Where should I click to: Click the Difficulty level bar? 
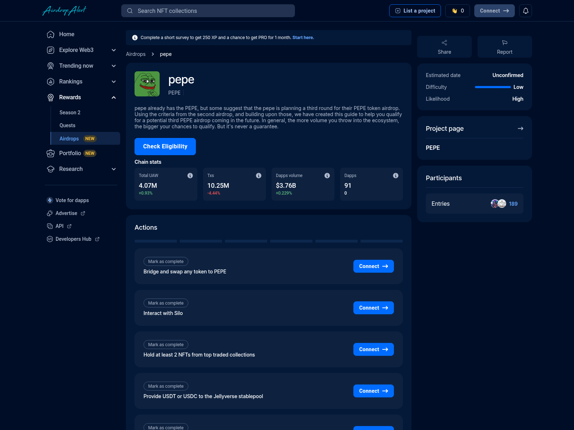[x=492, y=87]
